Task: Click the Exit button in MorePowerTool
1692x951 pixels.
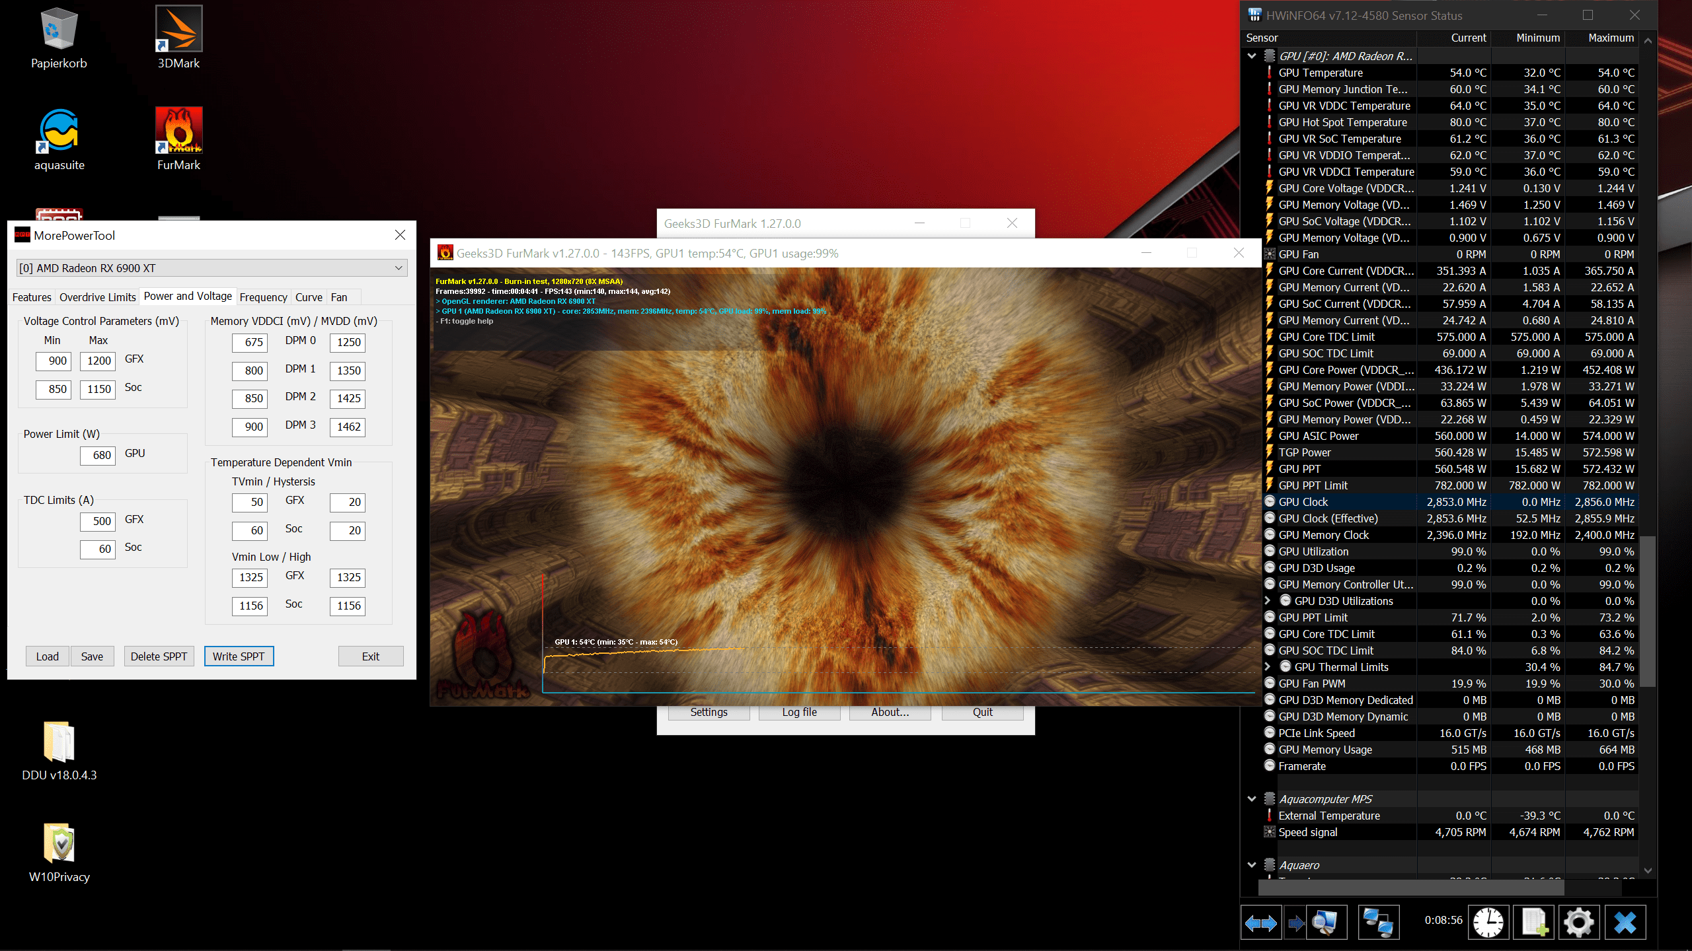Action: pos(371,656)
